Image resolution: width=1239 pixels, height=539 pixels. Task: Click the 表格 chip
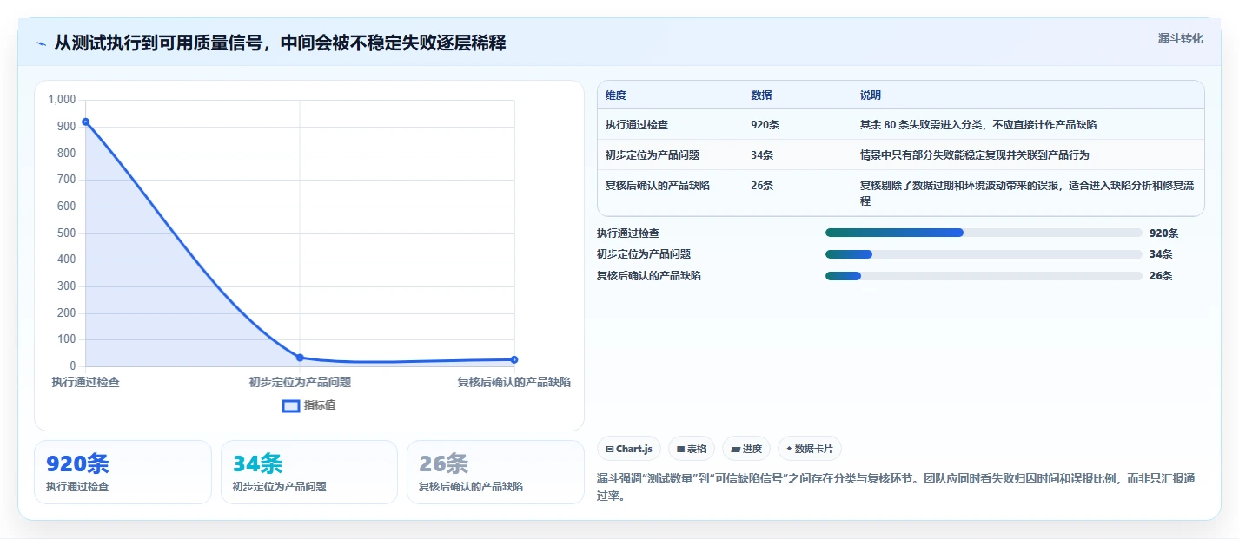point(692,449)
